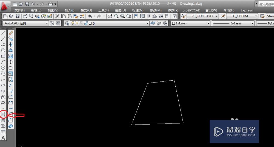Select the Gradient fill tool
The height and width of the screenshot is (147, 274).
coord(3,120)
